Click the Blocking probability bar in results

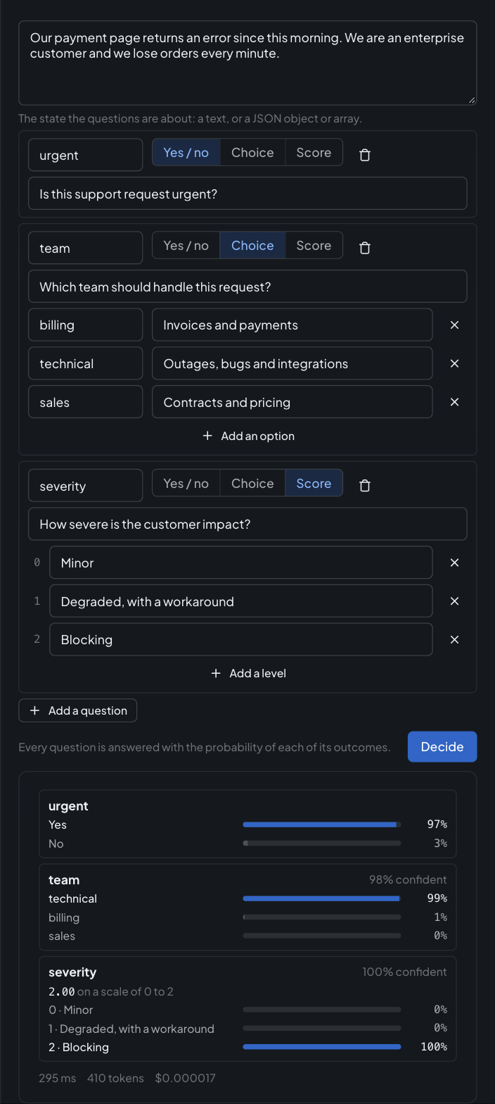click(322, 1047)
